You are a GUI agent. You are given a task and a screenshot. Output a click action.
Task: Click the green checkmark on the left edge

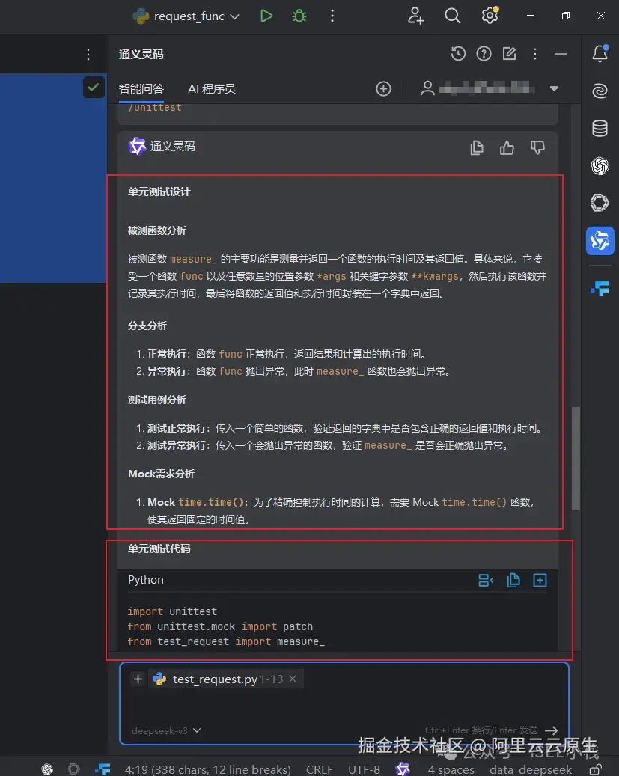click(x=94, y=87)
